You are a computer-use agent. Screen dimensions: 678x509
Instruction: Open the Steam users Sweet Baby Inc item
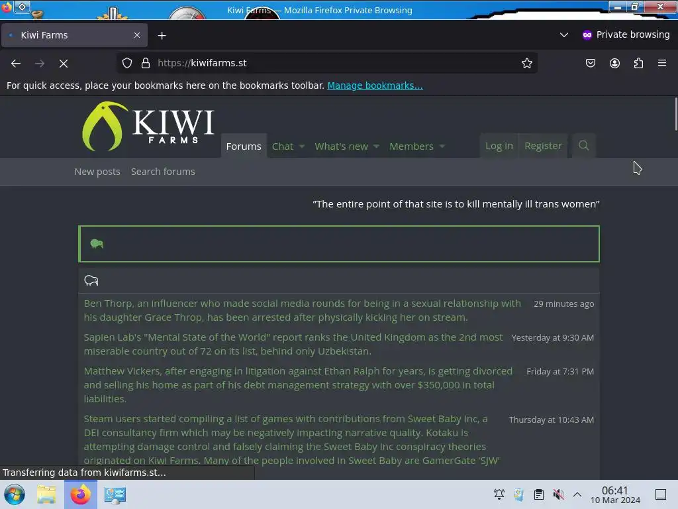pos(292,439)
